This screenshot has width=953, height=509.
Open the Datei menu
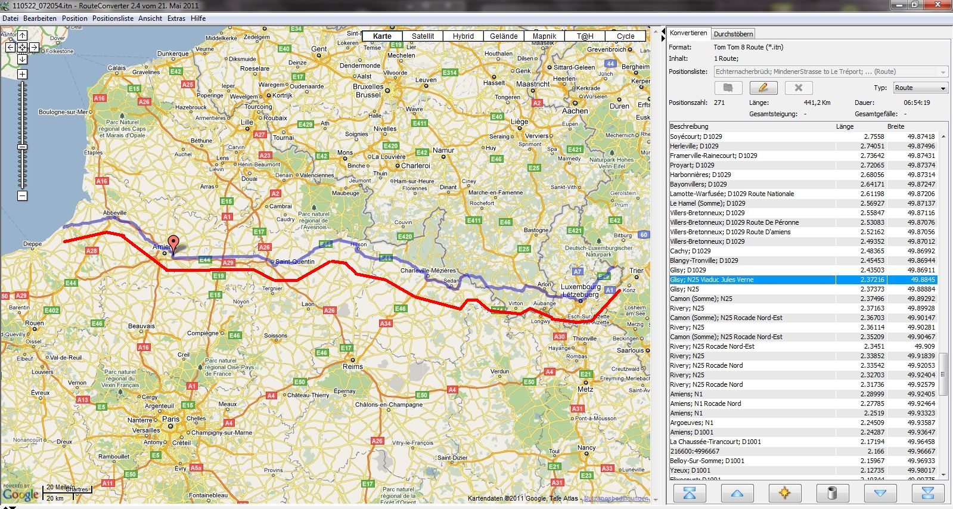[10, 18]
